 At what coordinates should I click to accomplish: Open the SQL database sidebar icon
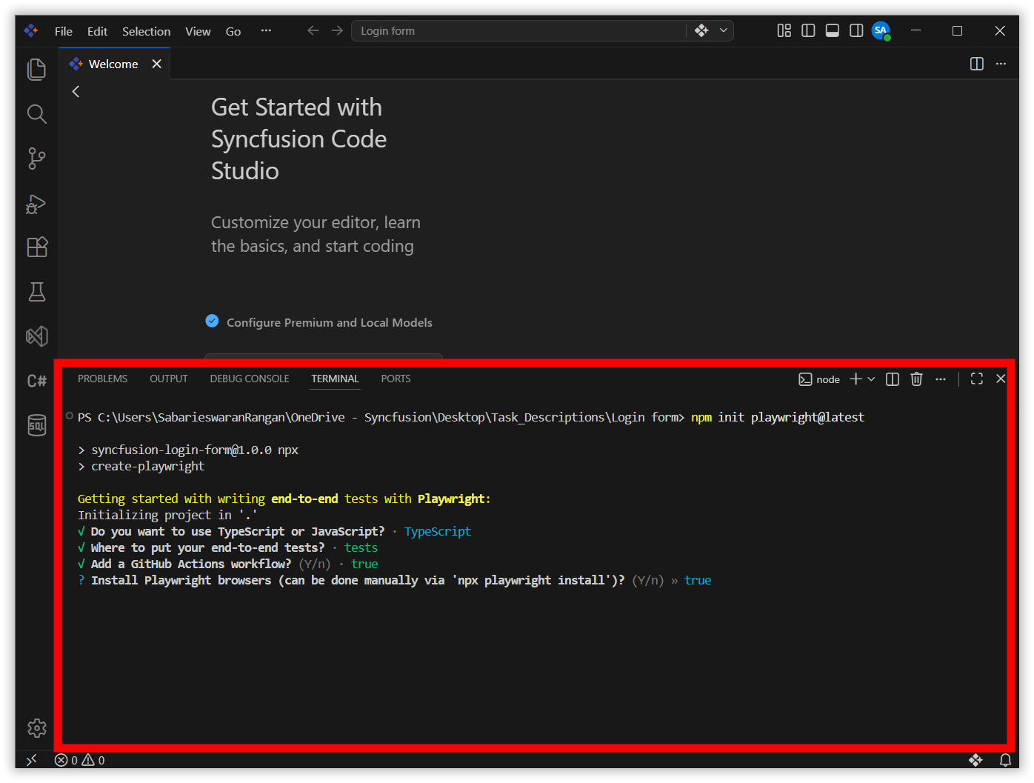click(x=36, y=425)
